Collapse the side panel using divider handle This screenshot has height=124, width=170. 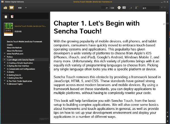[49, 68]
